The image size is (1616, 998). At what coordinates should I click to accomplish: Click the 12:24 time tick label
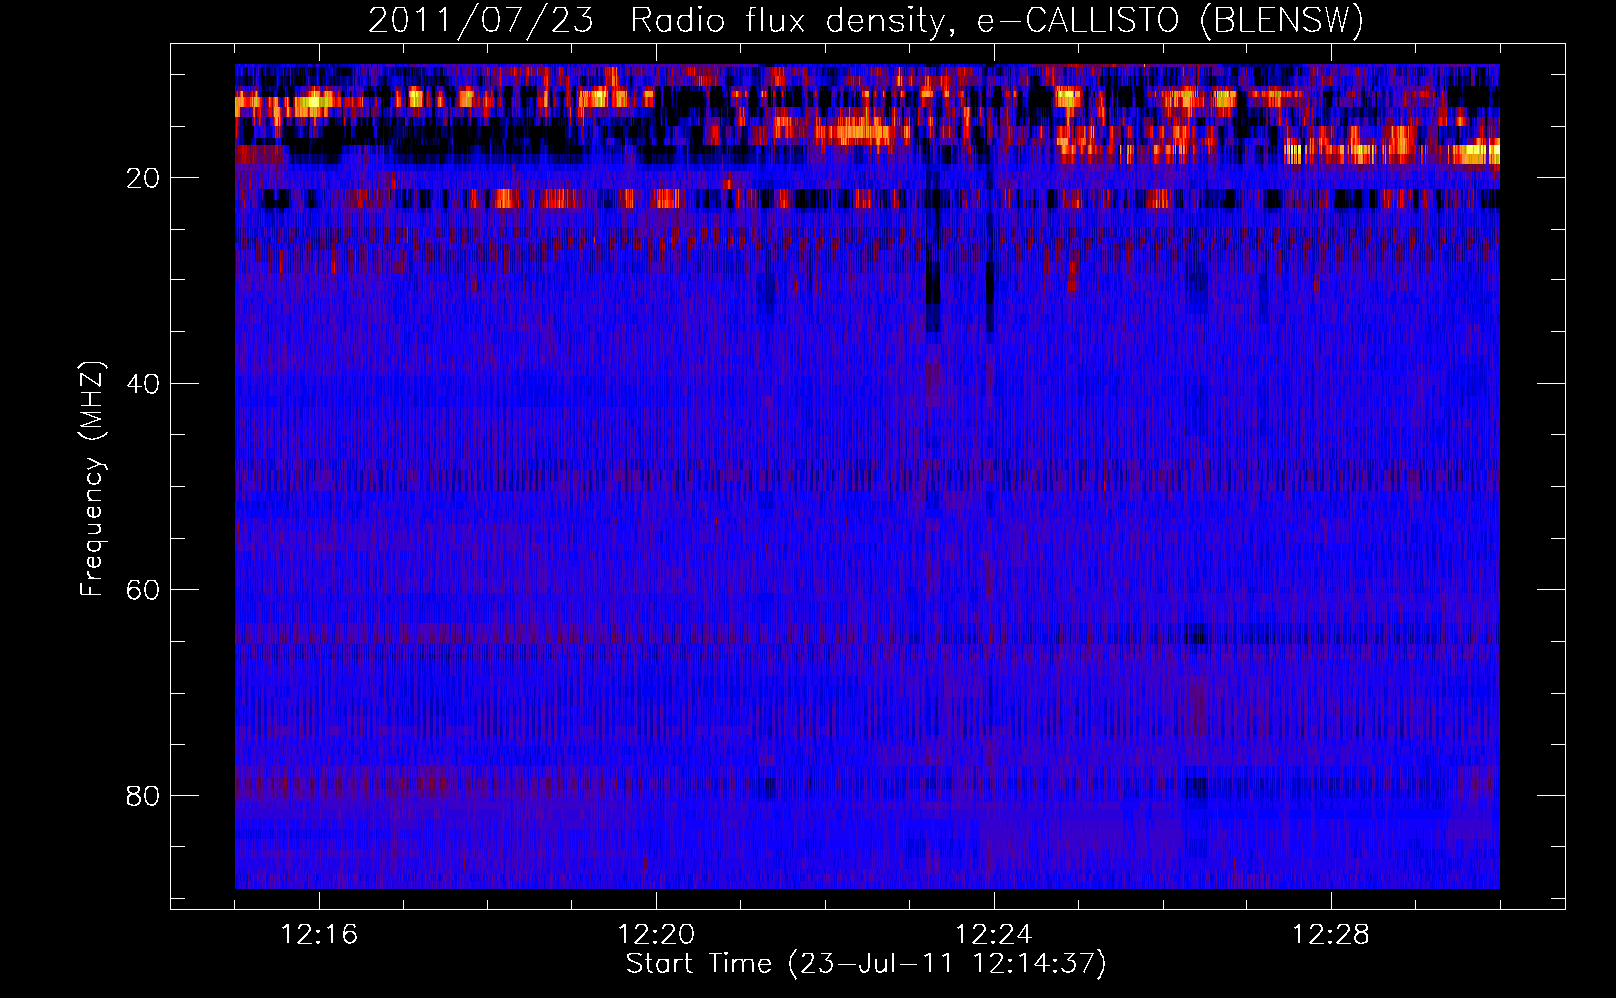(x=994, y=935)
